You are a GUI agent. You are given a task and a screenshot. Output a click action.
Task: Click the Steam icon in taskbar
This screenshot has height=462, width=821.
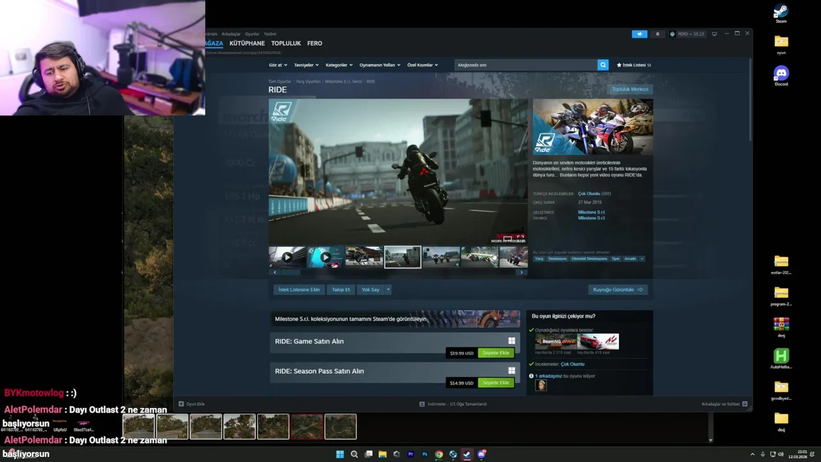coord(467,454)
